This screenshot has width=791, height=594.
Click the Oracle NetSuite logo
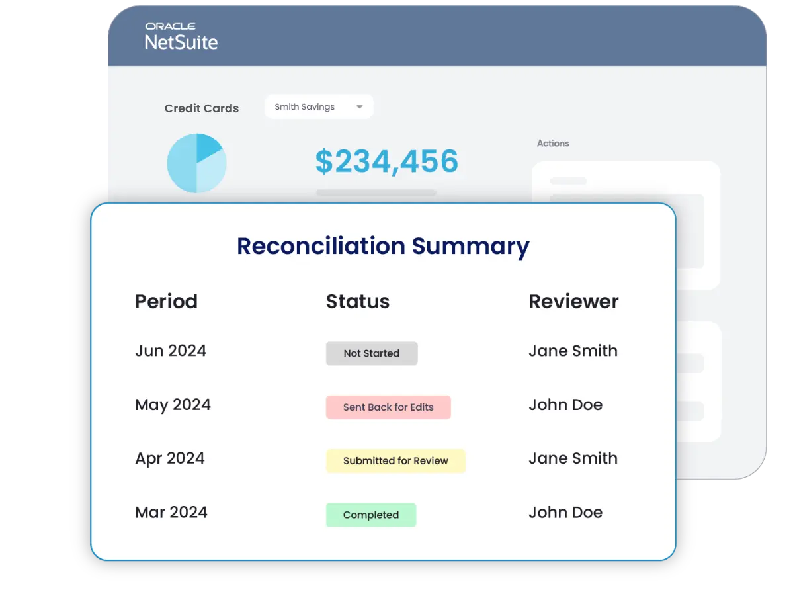click(x=181, y=36)
